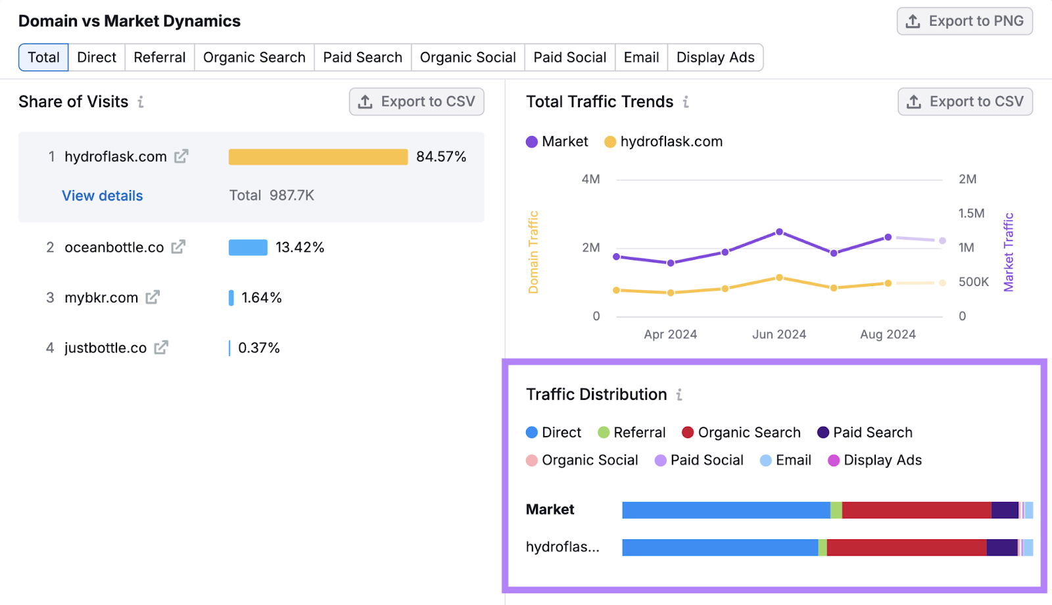This screenshot has height=605, width=1052.
Task: Click Market Organic Search red segment
Action: (x=917, y=510)
